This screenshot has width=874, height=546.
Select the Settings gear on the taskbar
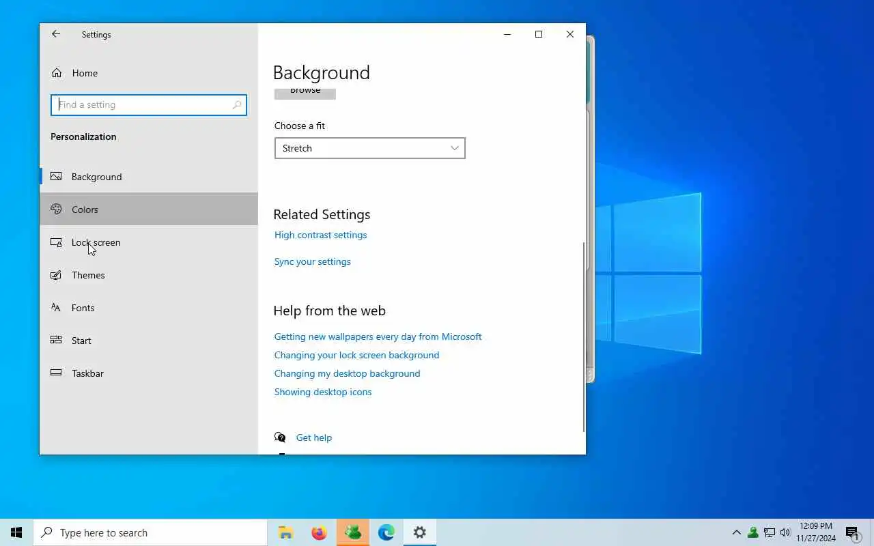pyautogui.click(x=420, y=532)
